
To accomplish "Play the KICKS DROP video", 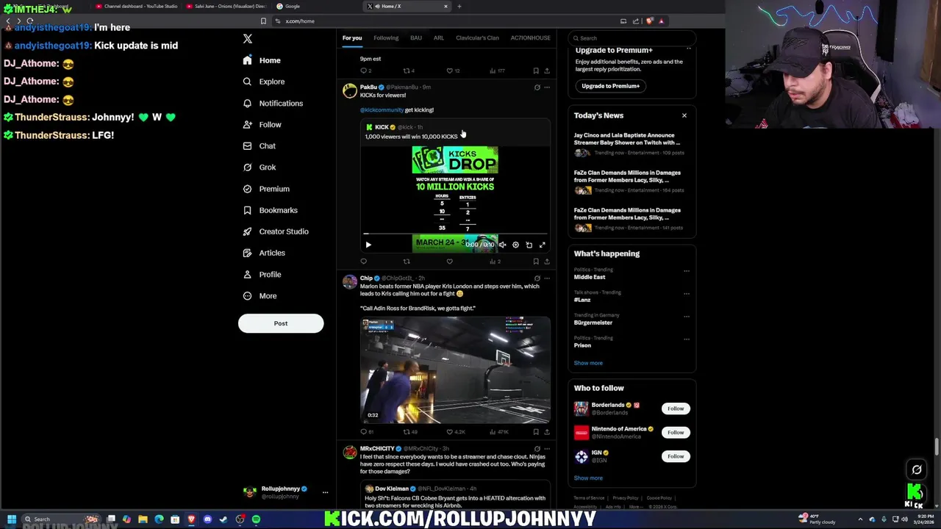I will pyautogui.click(x=368, y=245).
